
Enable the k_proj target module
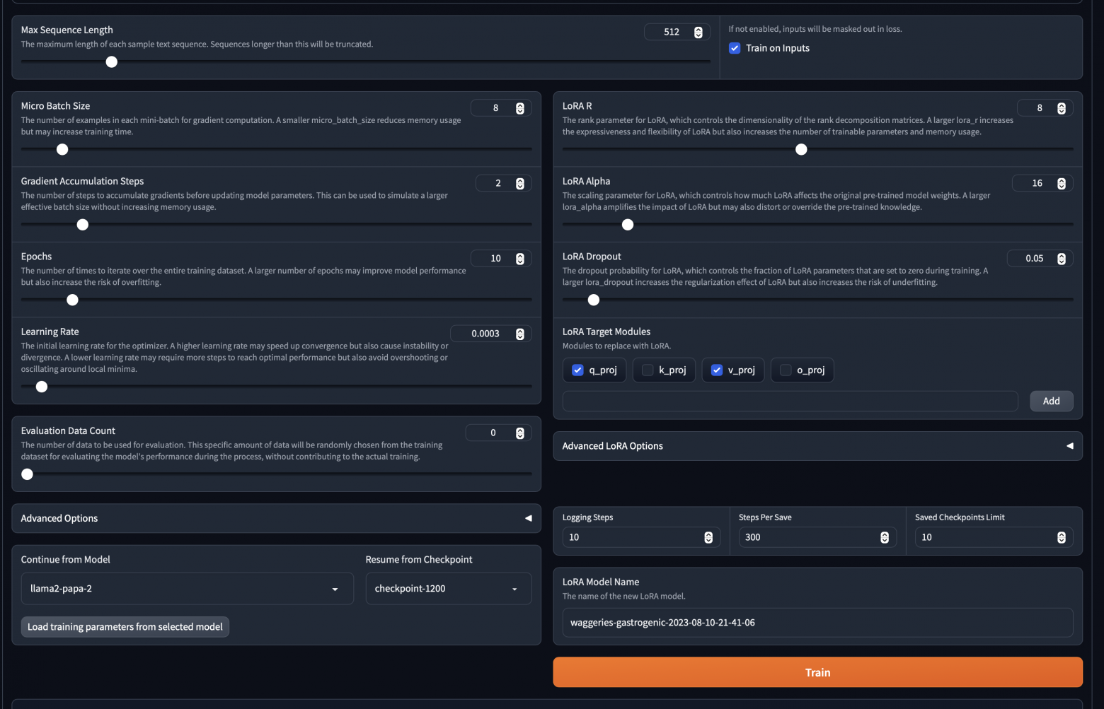648,369
